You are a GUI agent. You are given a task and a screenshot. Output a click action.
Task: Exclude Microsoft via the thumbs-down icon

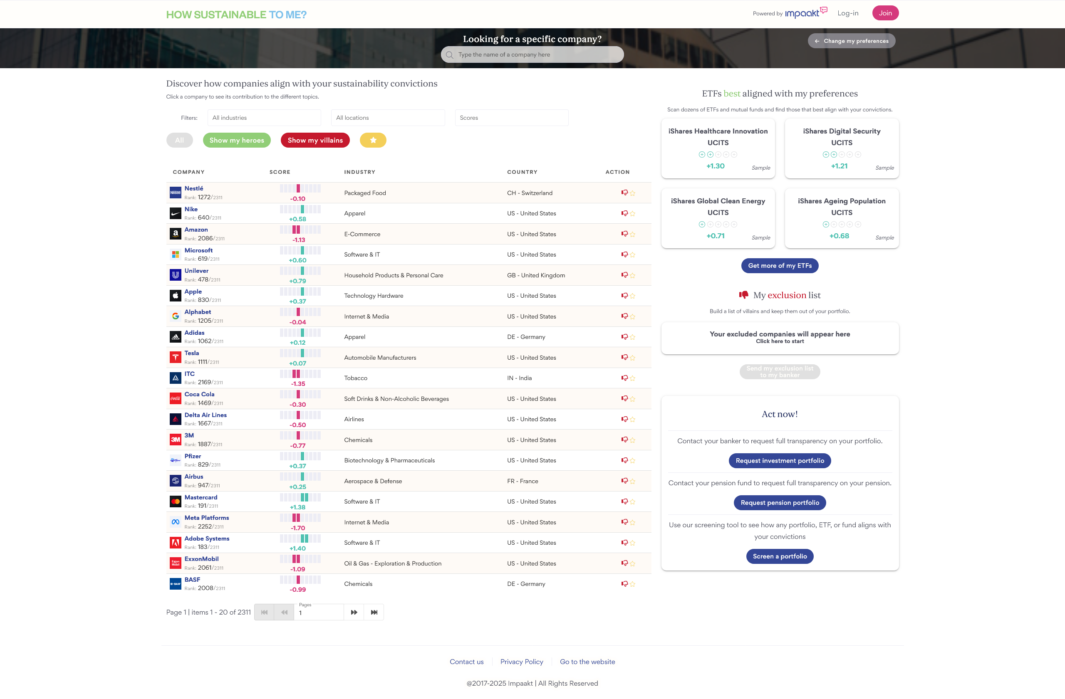coord(624,254)
